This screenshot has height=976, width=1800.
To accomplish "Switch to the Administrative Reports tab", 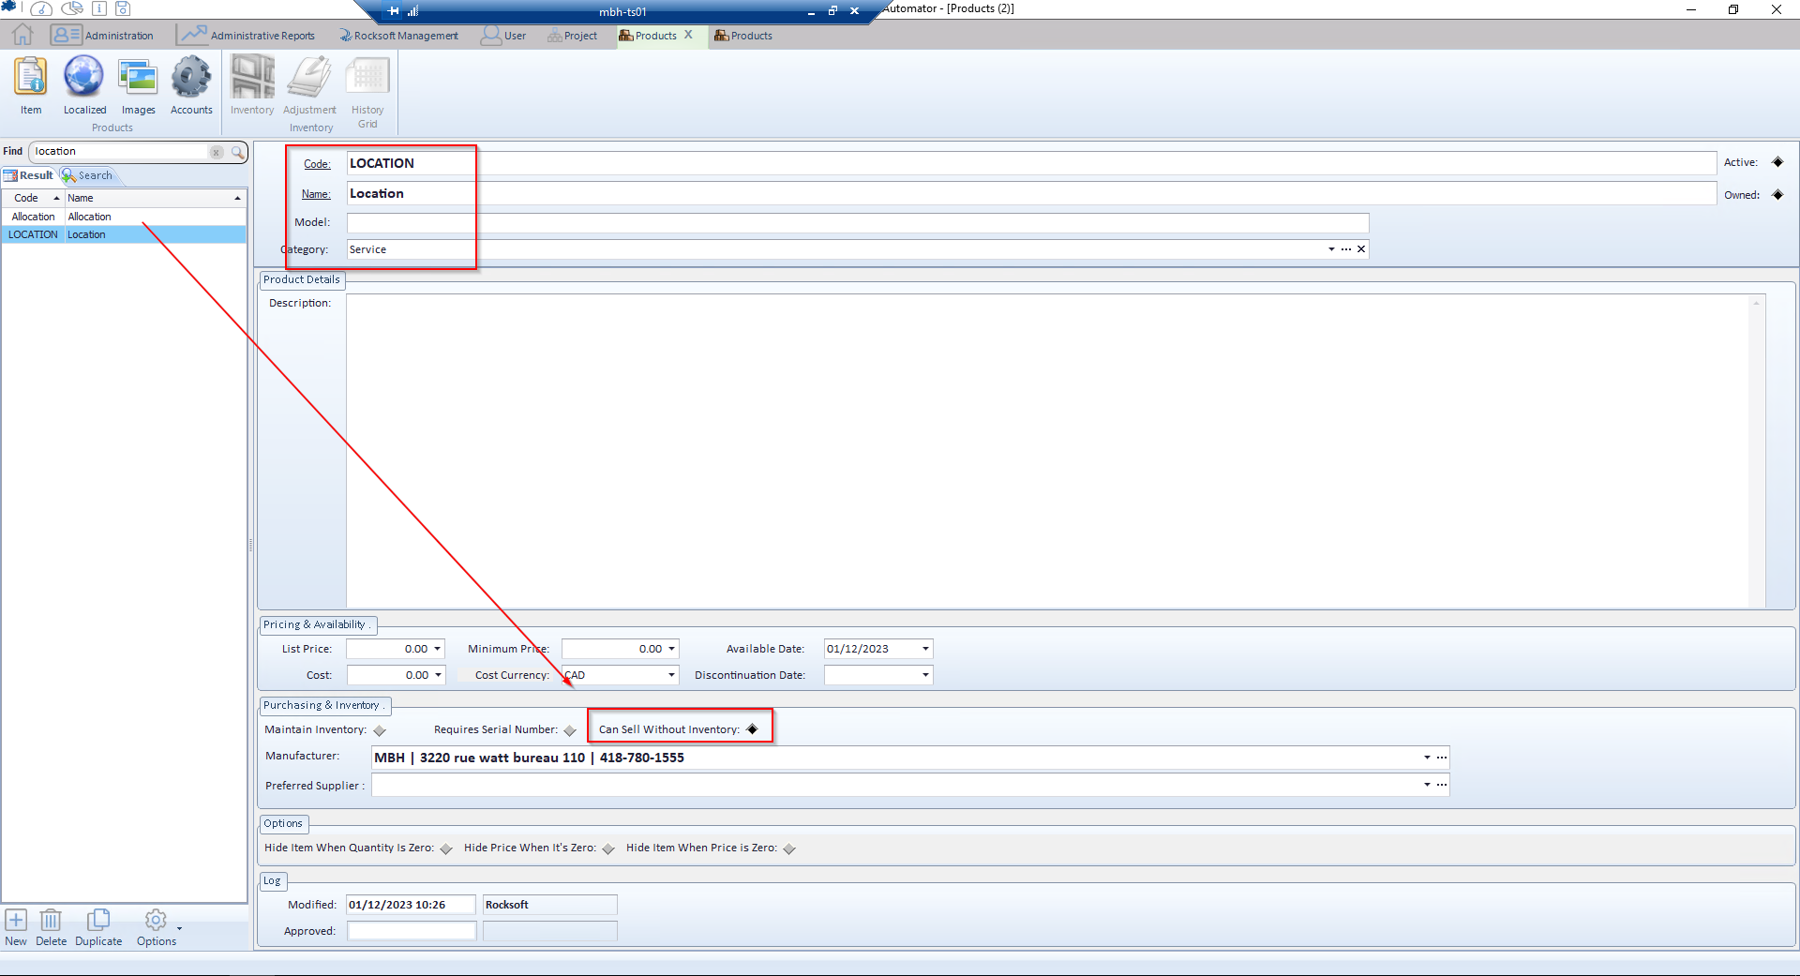I will tap(247, 36).
